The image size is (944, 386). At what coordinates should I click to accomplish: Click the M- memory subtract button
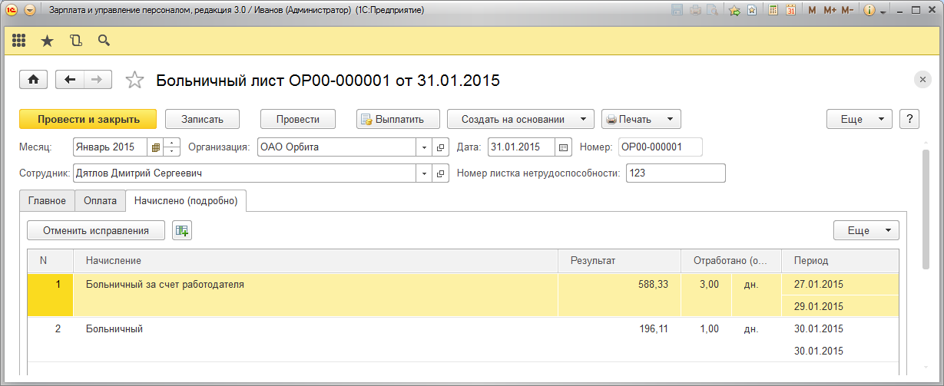847,11
